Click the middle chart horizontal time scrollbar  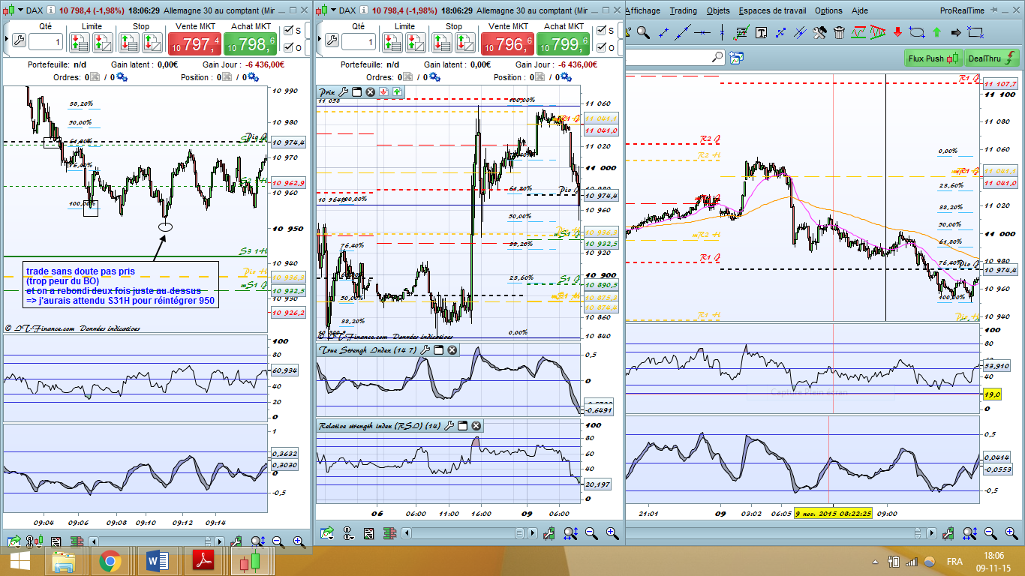click(465, 533)
